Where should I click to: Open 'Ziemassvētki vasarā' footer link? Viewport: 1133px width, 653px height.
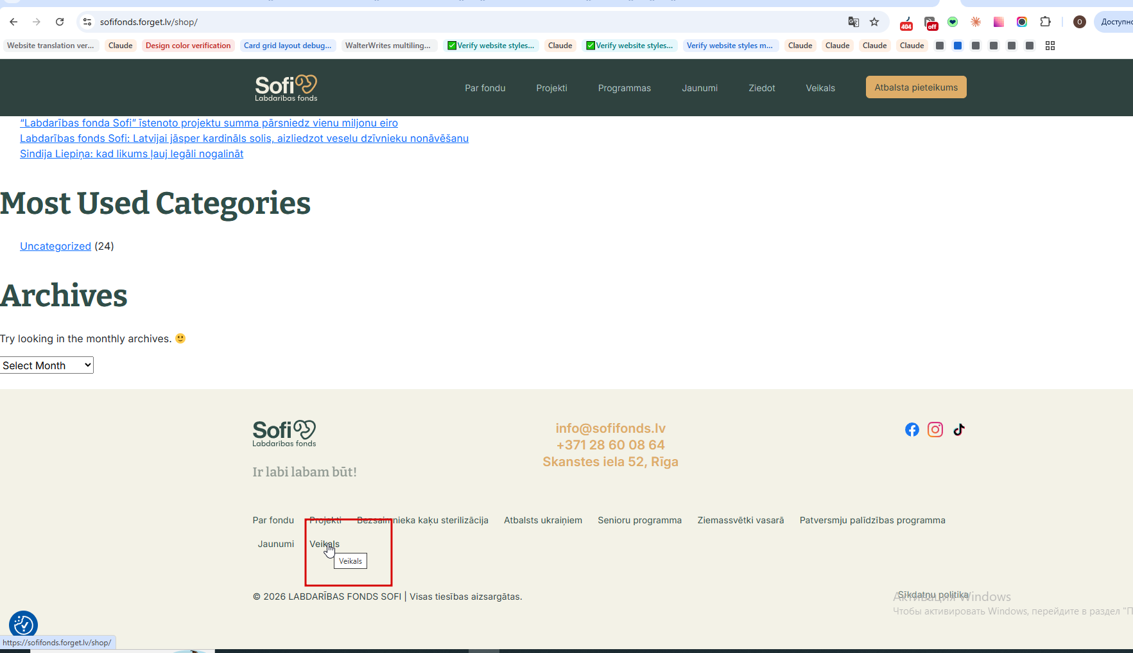(741, 520)
